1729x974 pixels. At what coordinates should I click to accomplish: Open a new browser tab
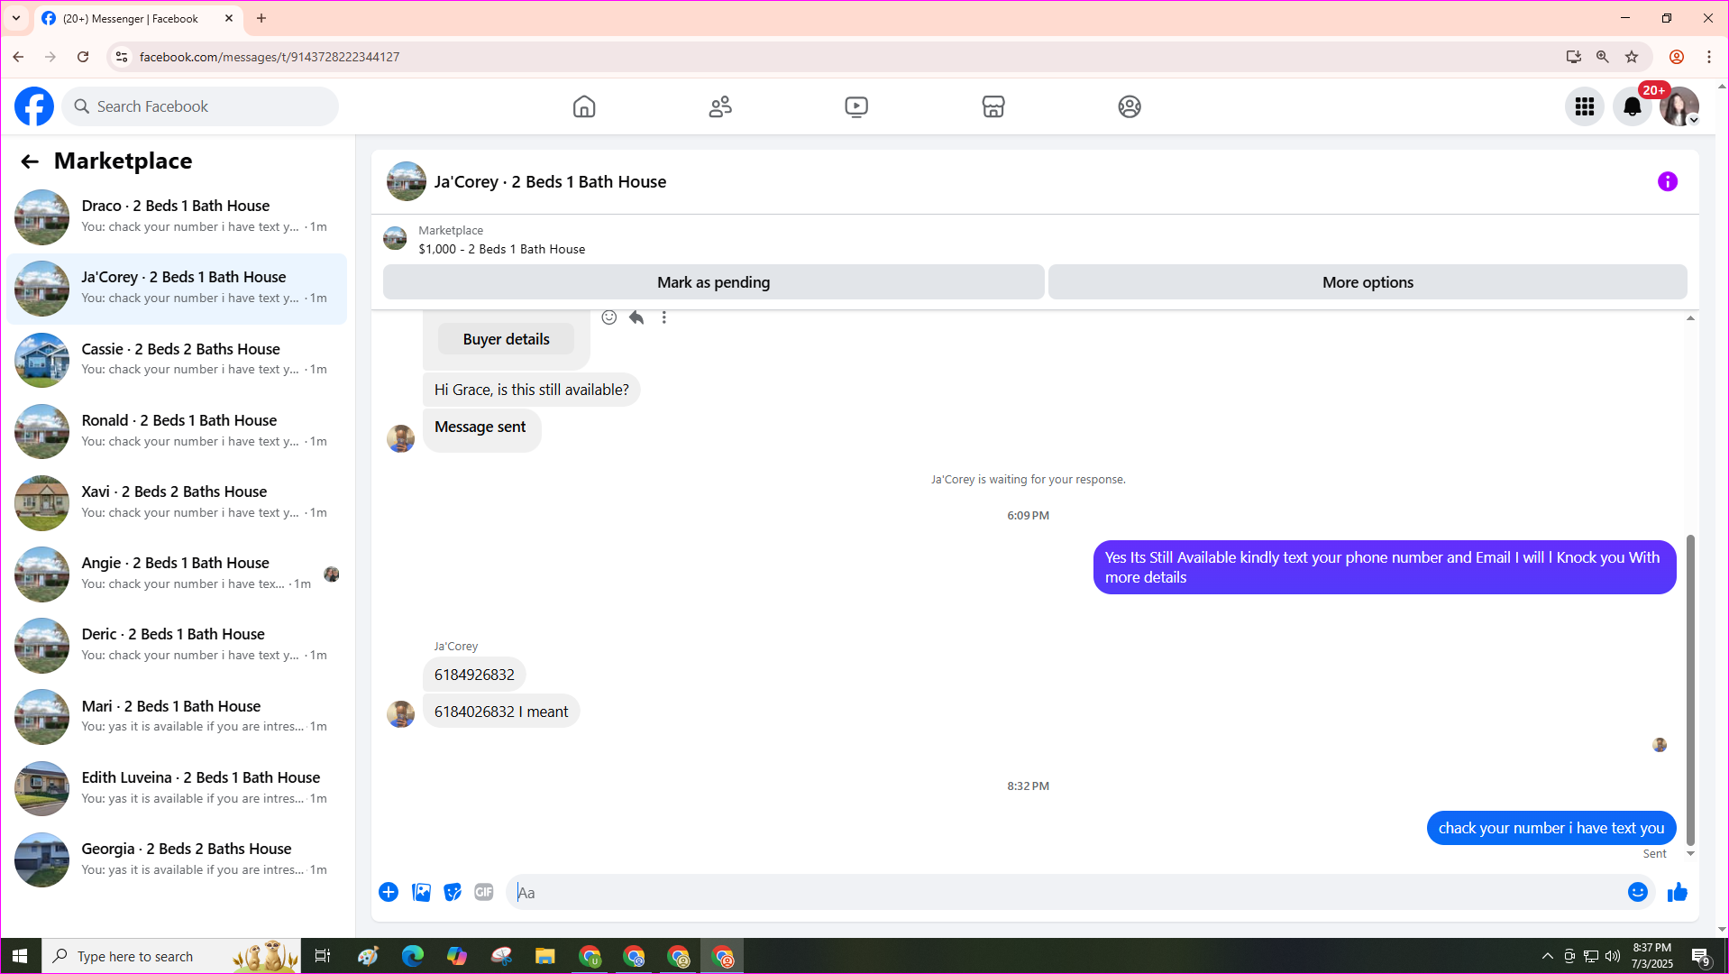pos(261,18)
